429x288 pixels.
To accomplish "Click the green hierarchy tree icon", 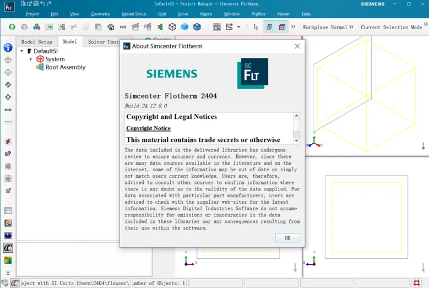I will [x=160, y=27].
